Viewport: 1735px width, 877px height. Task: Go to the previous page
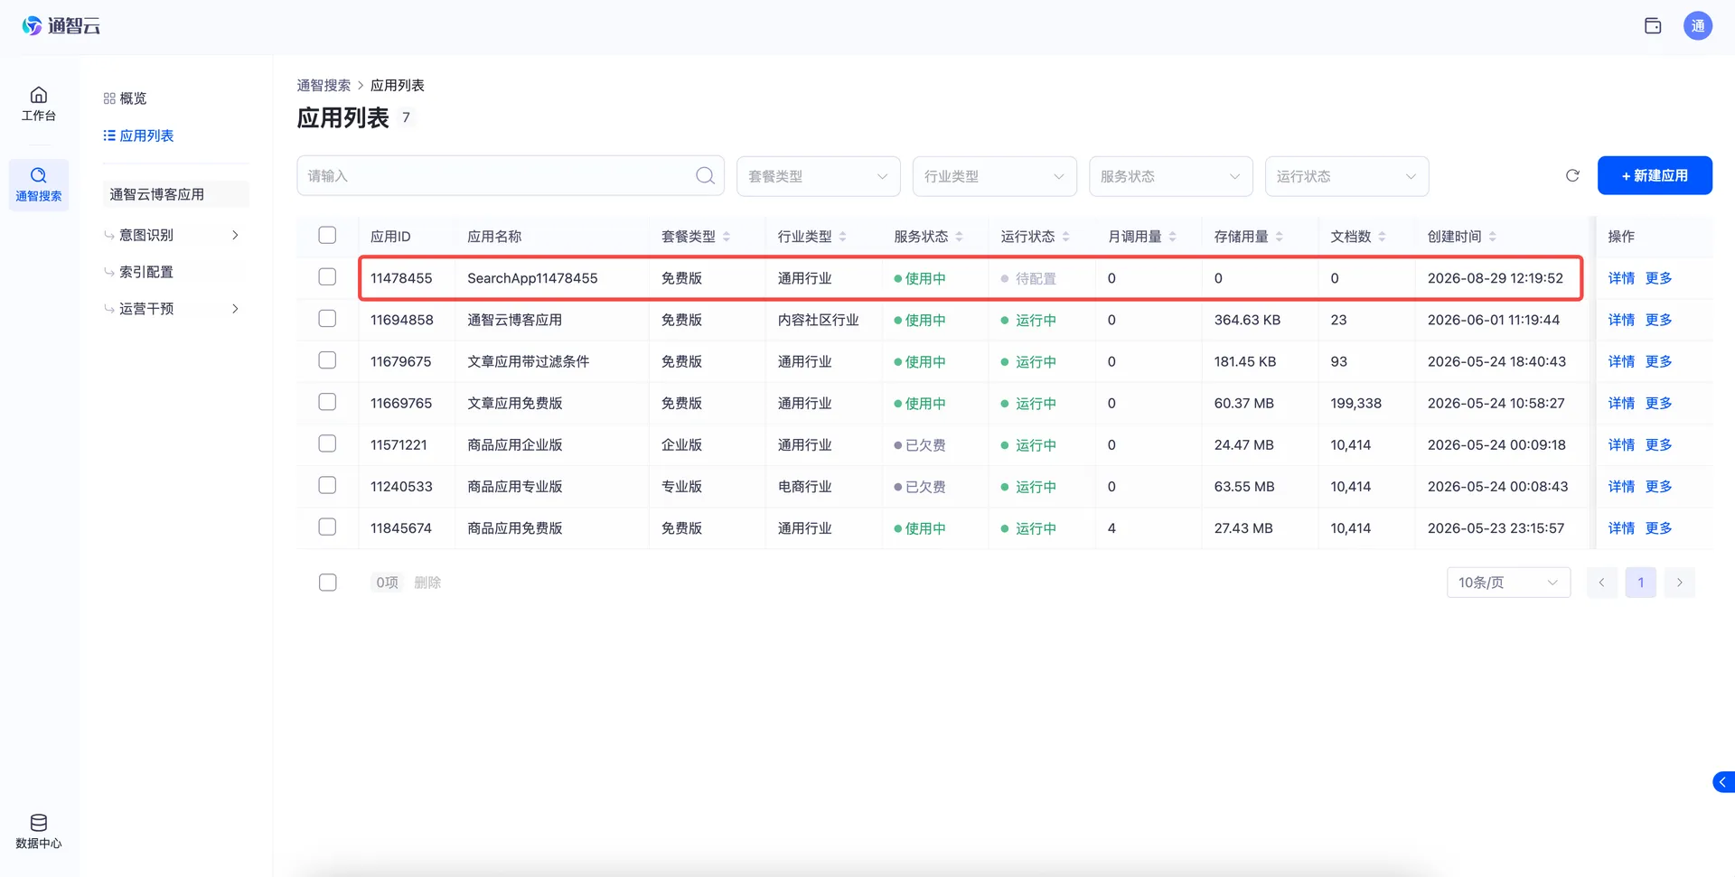pos(1602,583)
